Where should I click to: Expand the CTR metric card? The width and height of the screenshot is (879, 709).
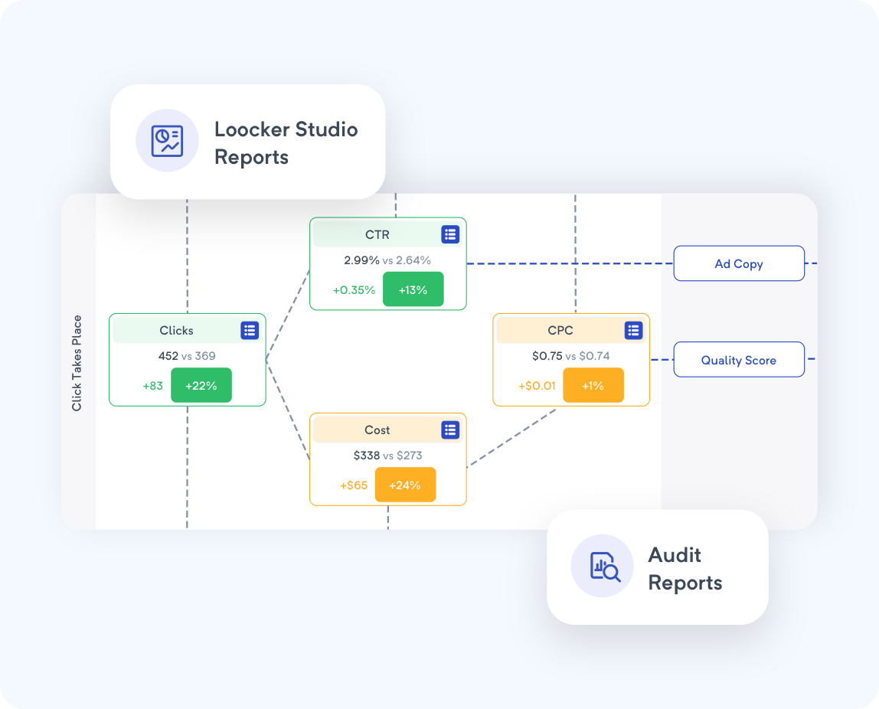point(387,263)
